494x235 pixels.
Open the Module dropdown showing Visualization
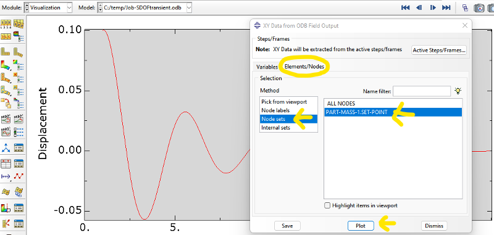(x=48, y=8)
